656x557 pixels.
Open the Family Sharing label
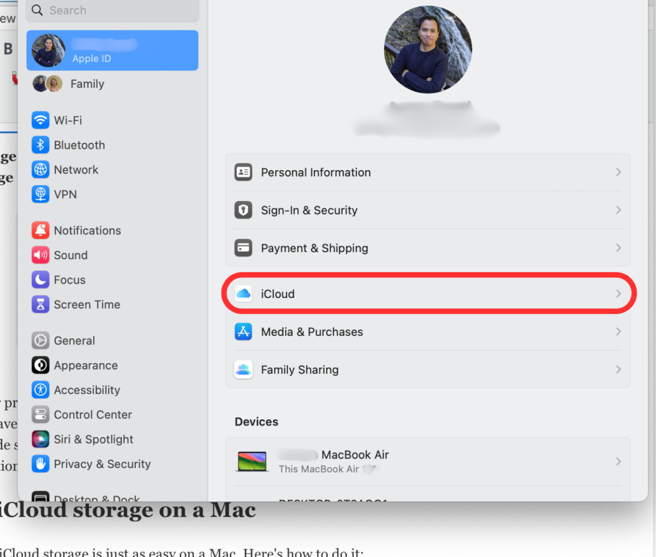(300, 370)
